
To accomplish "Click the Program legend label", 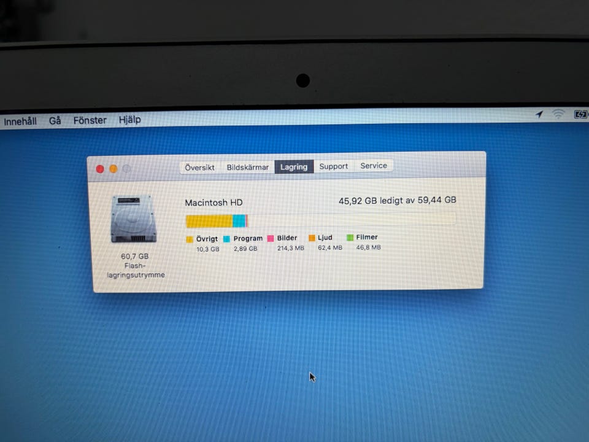I will (x=248, y=239).
